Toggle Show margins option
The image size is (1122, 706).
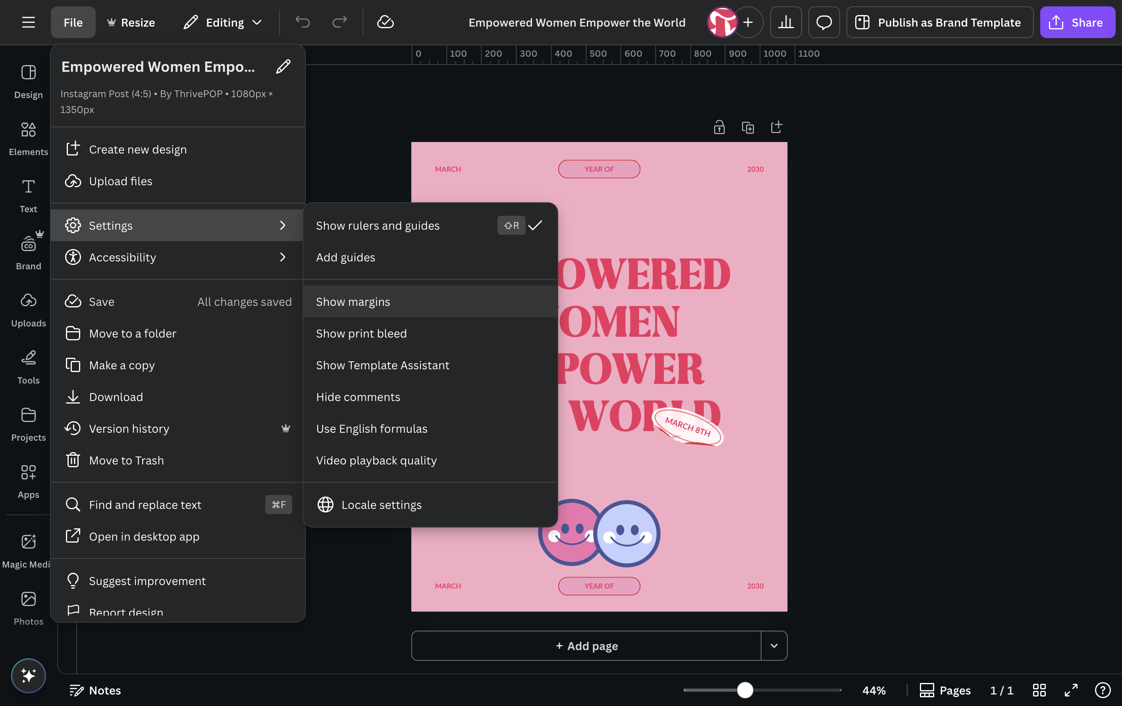(430, 301)
